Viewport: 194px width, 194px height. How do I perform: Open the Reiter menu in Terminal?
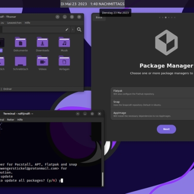coord(11,120)
